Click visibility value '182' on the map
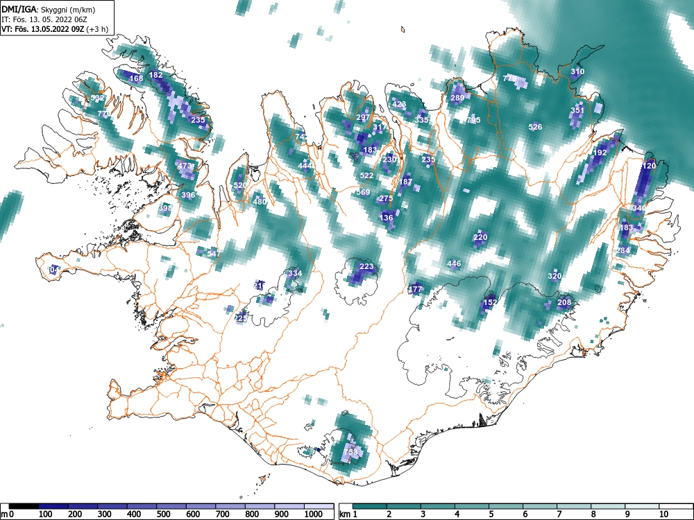 [x=155, y=75]
